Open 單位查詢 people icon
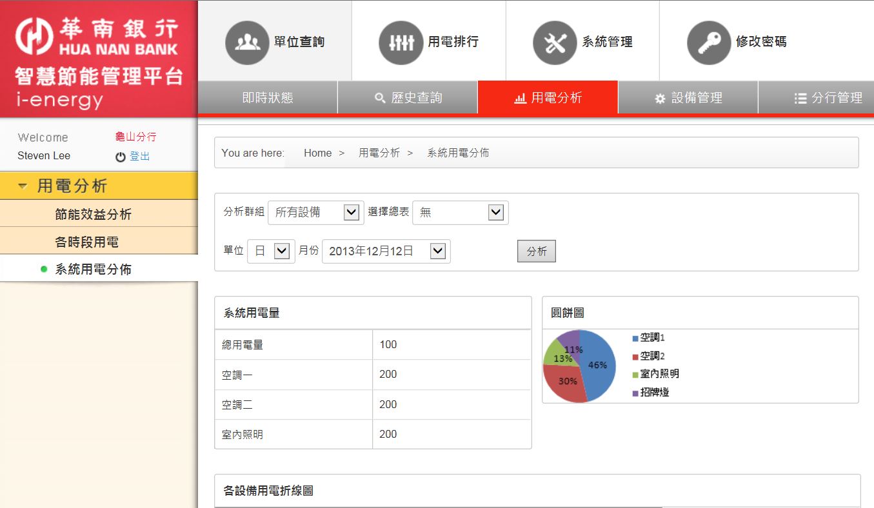Viewport: 874px width, 508px height. (247, 43)
